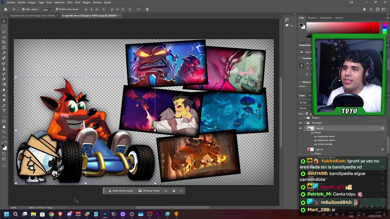This screenshot has height=219, width=390.
Task: Select the Zoom magnifier tool
Action: (x=4, y=132)
